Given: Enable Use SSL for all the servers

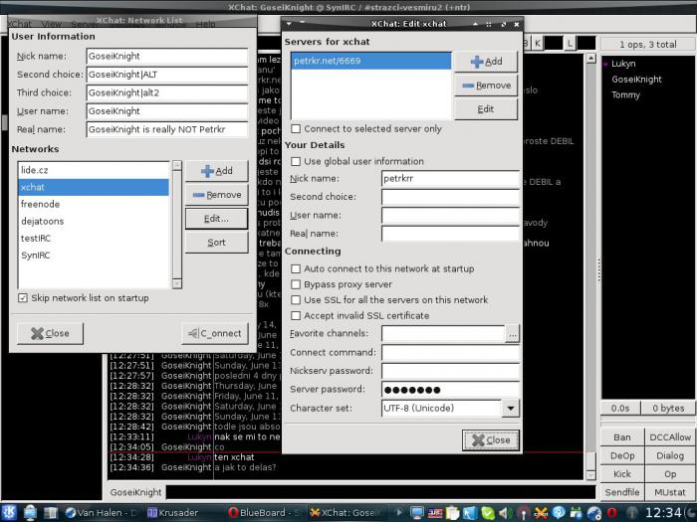Looking at the screenshot, I should point(296,299).
